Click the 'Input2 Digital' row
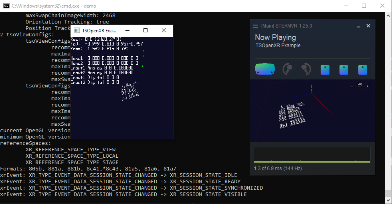The width and height of the screenshot is (392, 204). (x=95, y=83)
